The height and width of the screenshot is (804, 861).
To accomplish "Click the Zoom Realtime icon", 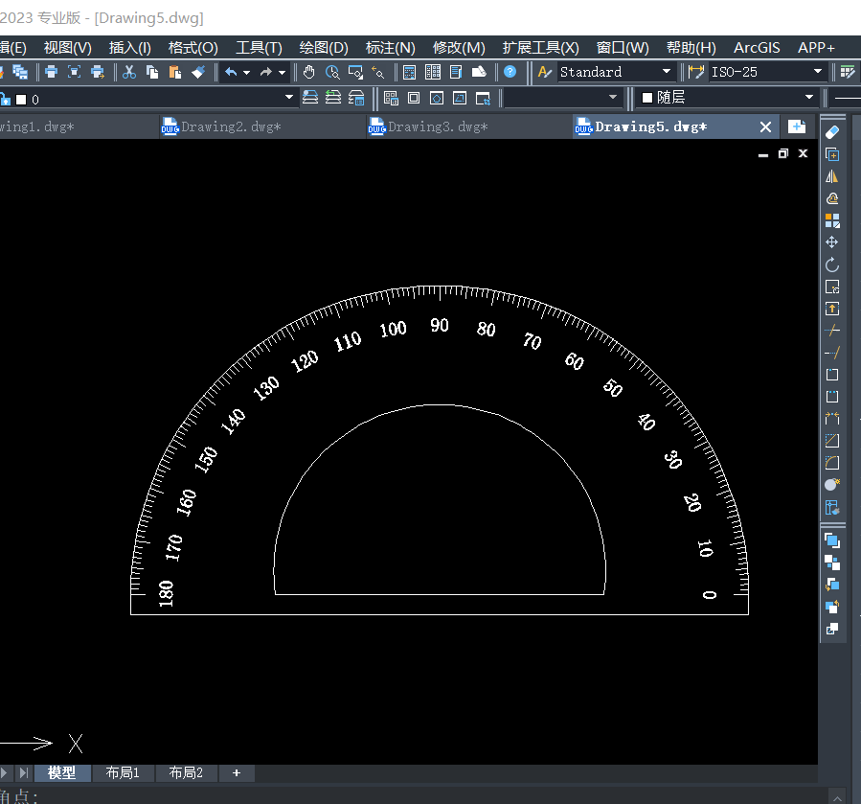I will click(332, 72).
